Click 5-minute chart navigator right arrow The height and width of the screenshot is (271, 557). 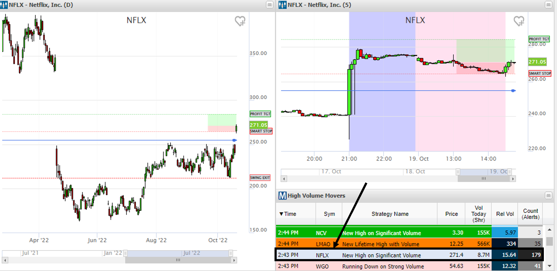(513, 179)
